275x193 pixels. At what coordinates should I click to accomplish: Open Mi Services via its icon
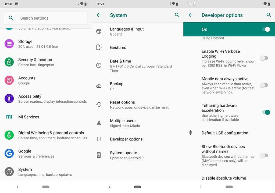pyautogui.click(x=9, y=117)
